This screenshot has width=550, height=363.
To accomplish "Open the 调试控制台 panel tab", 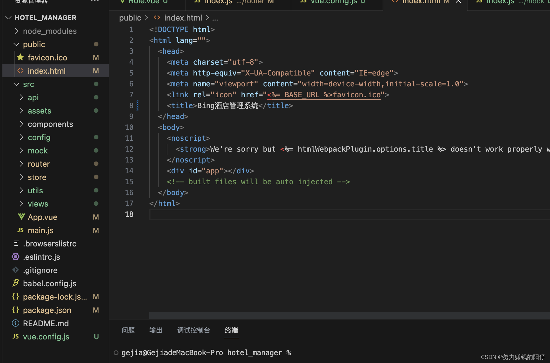I will pos(193,330).
